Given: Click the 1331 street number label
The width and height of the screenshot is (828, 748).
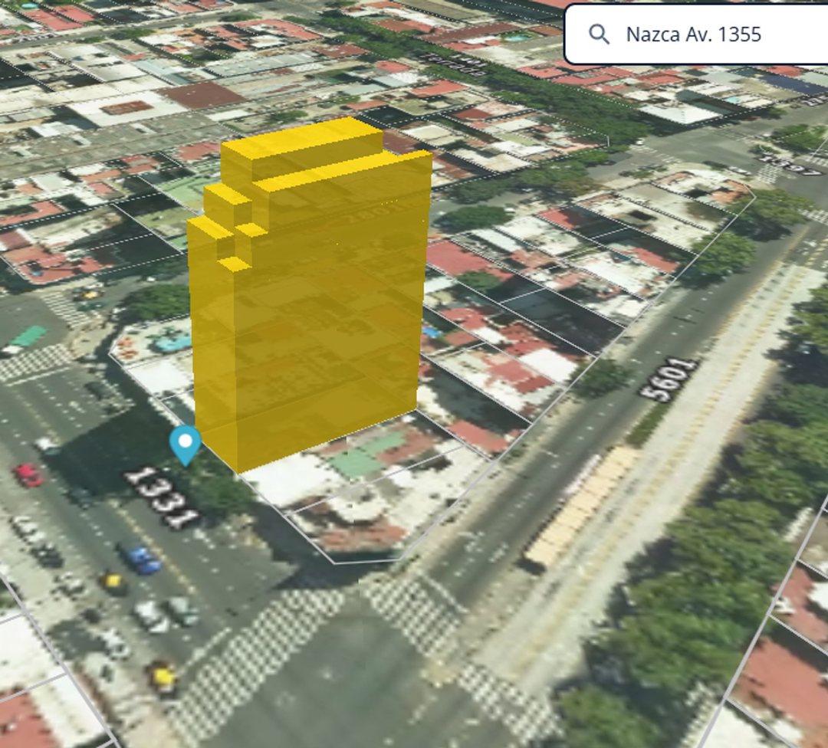Looking at the screenshot, I should tap(162, 498).
